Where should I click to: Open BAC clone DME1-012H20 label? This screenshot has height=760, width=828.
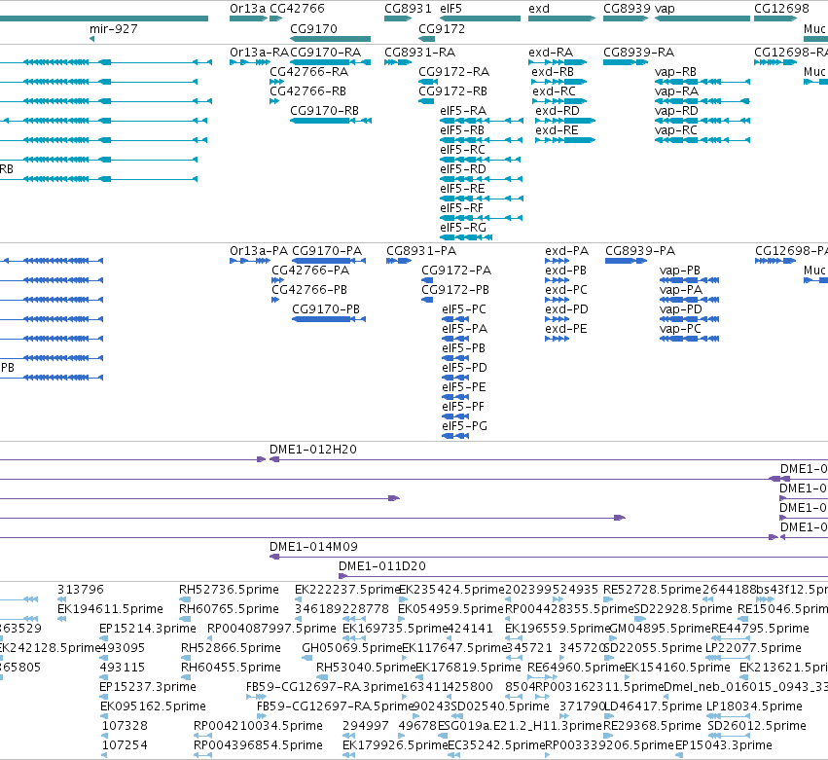313,450
